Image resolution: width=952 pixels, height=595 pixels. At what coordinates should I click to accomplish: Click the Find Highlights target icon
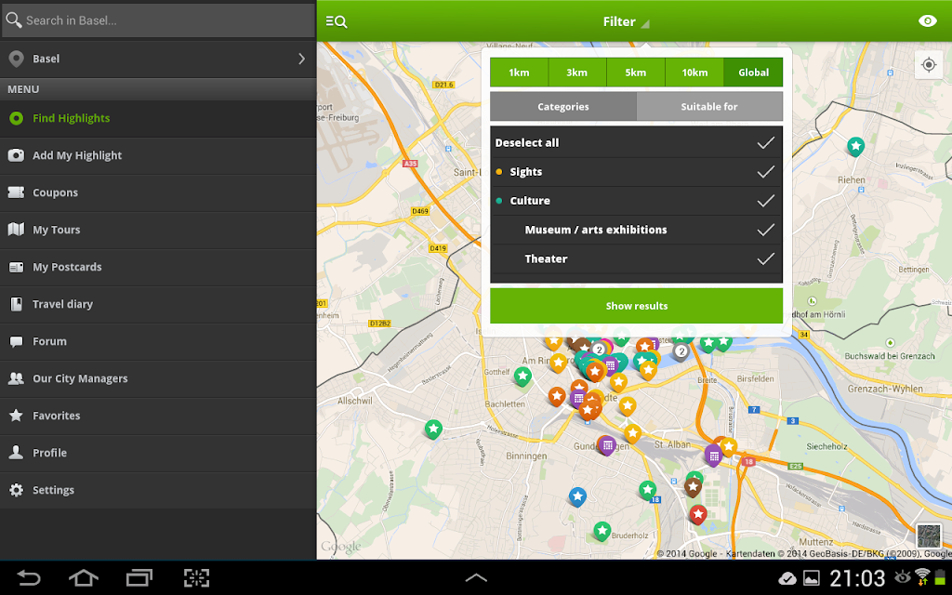[x=17, y=118]
